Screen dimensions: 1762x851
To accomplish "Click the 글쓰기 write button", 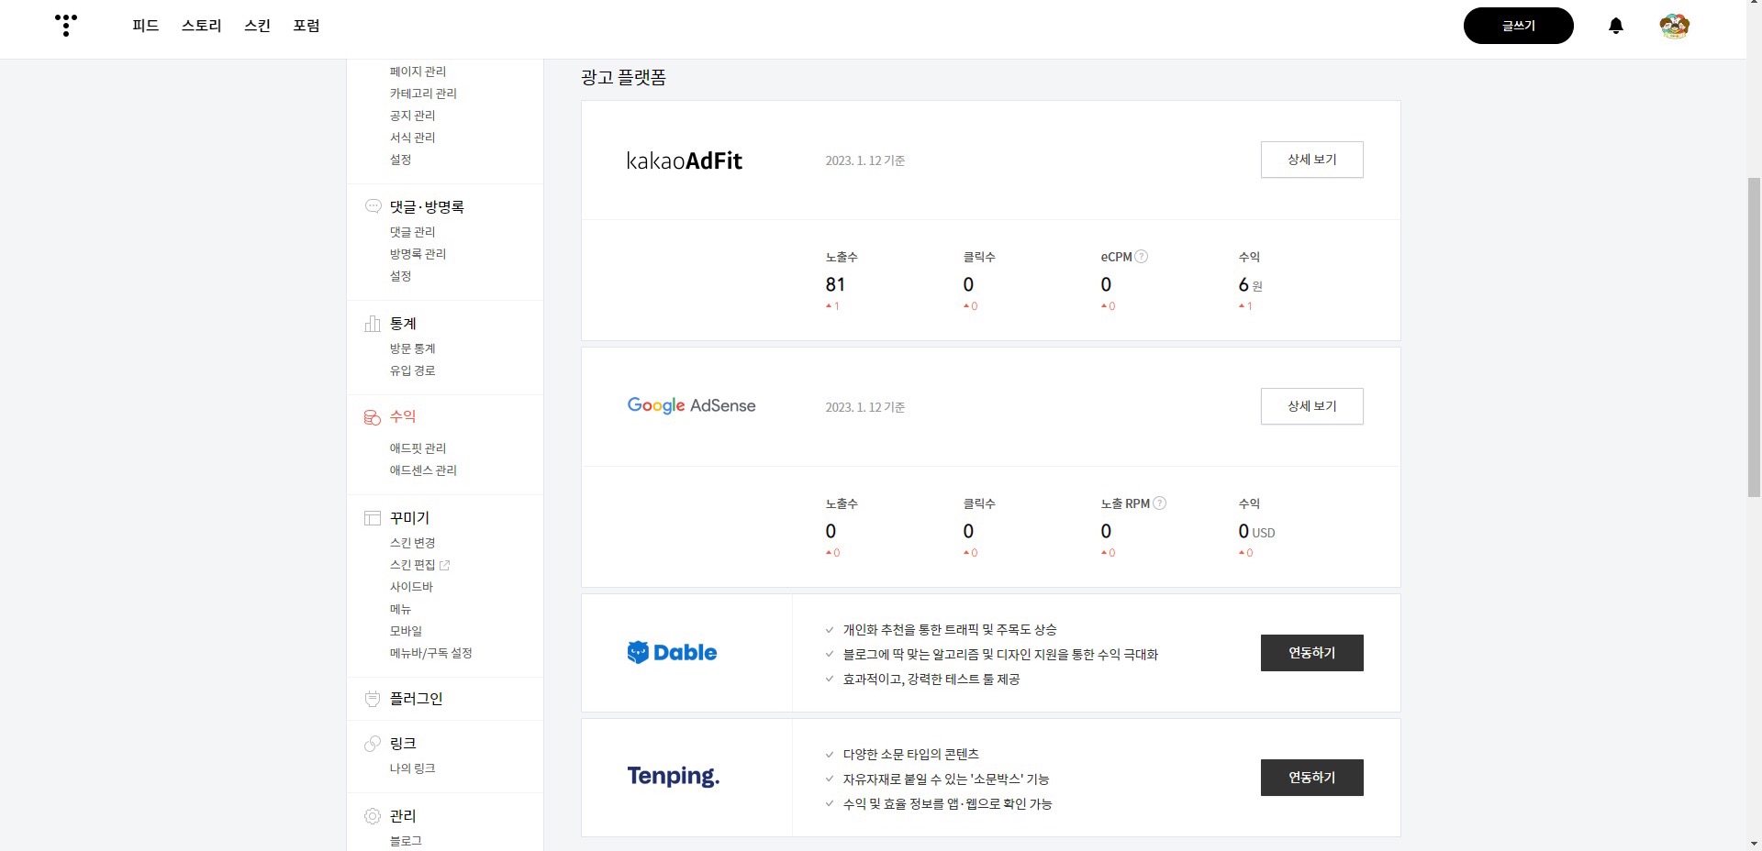I will tap(1518, 26).
